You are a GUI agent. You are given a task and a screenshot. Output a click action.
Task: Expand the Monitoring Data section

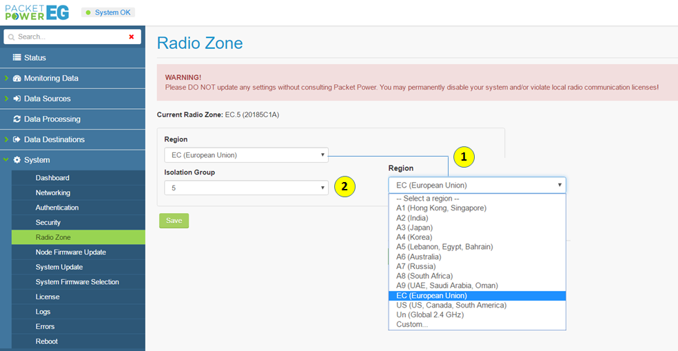[51, 79]
